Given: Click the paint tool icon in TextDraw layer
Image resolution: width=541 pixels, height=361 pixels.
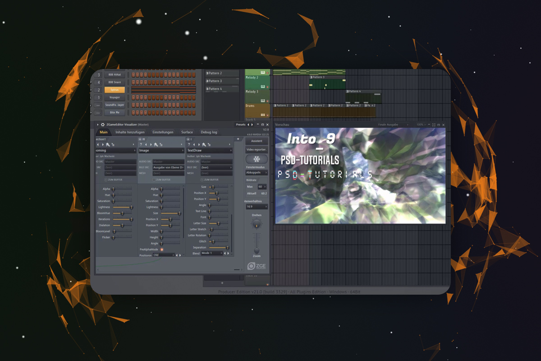Looking at the screenshot, I should tap(204, 145).
